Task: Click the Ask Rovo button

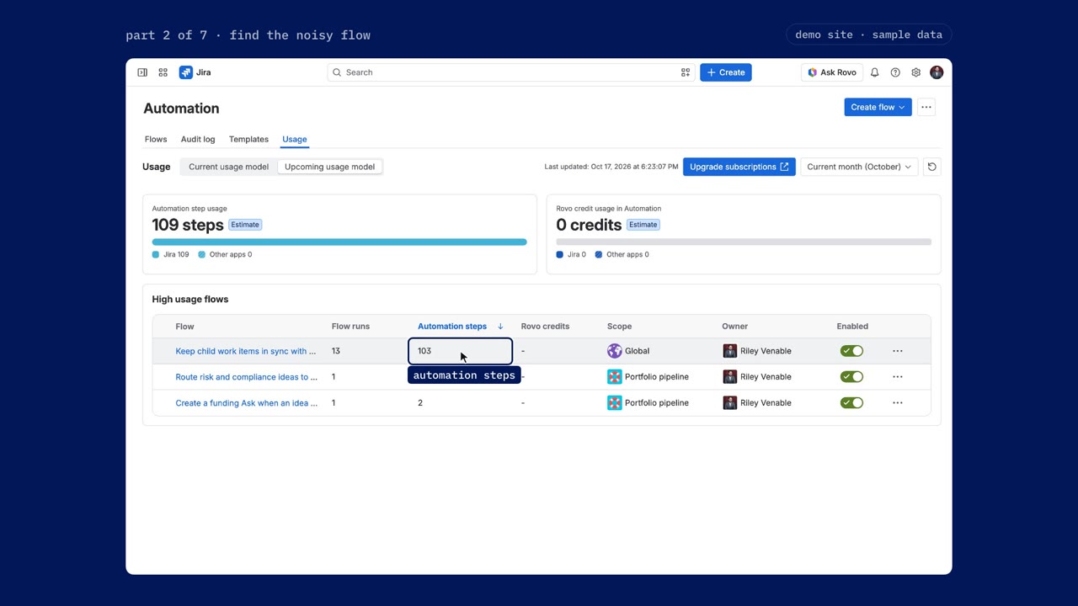Action: 832,72
